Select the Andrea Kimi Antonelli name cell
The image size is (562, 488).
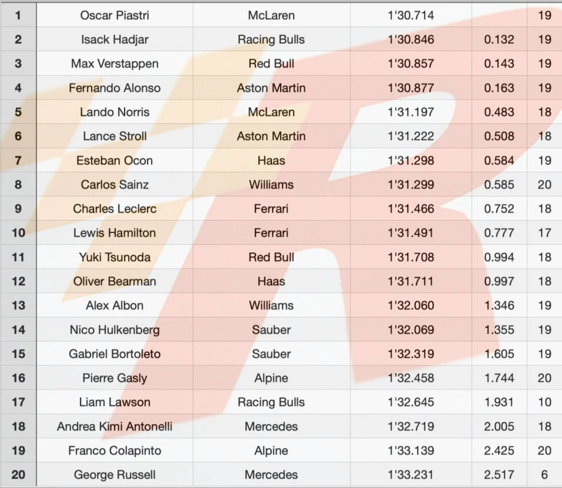(115, 426)
